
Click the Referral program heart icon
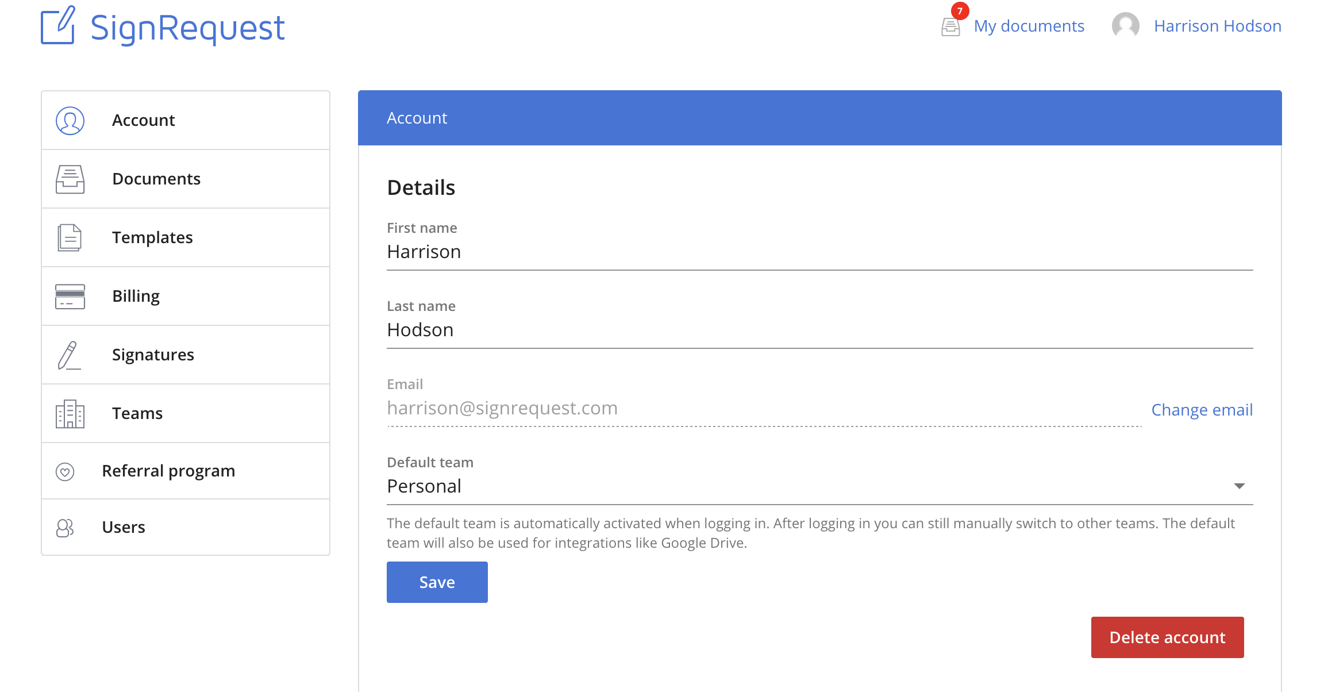(x=65, y=472)
